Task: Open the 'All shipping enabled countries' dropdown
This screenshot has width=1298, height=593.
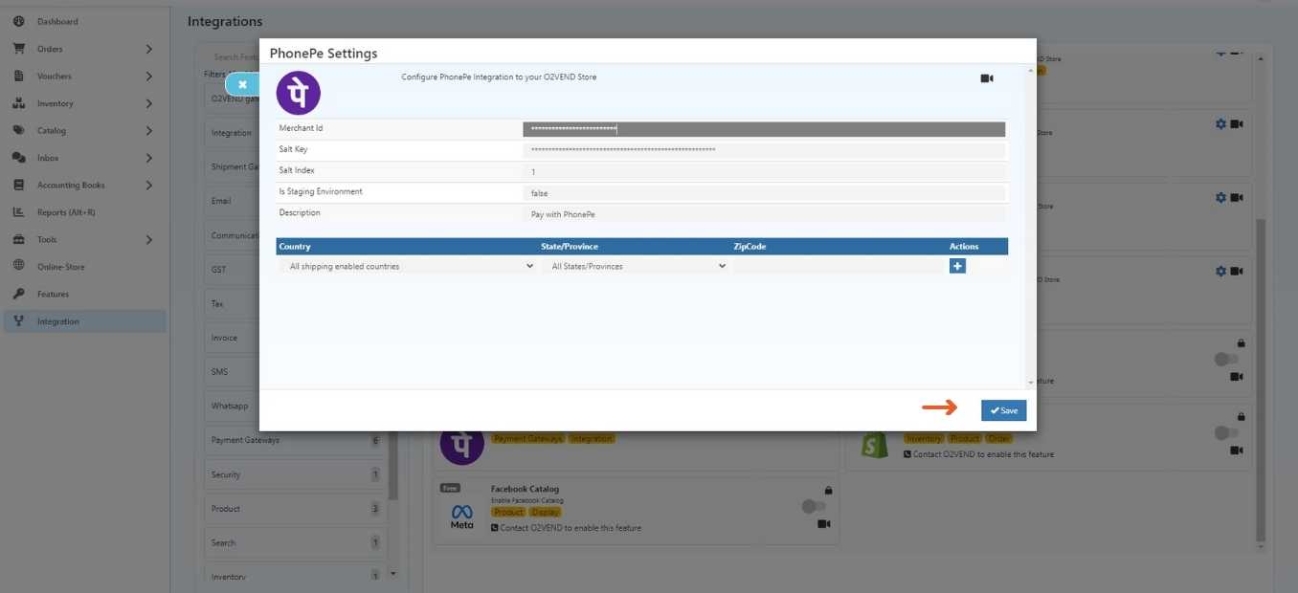Action: point(407,265)
